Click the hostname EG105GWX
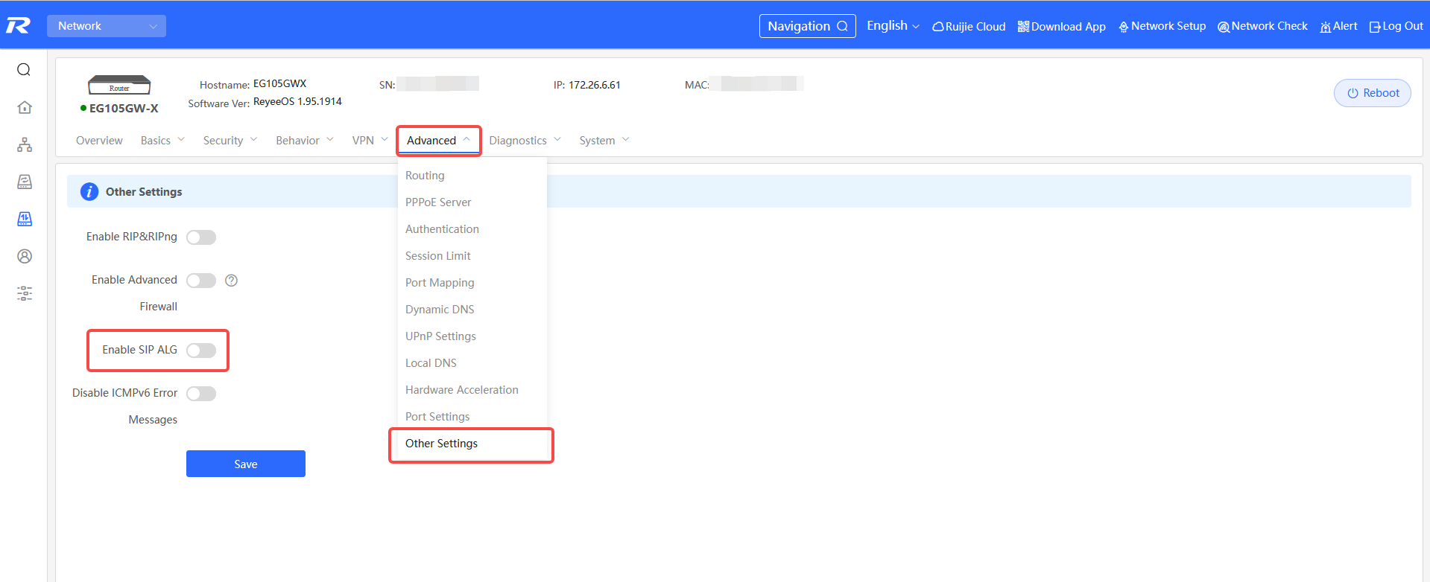This screenshot has width=1430, height=582. click(x=279, y=83)
